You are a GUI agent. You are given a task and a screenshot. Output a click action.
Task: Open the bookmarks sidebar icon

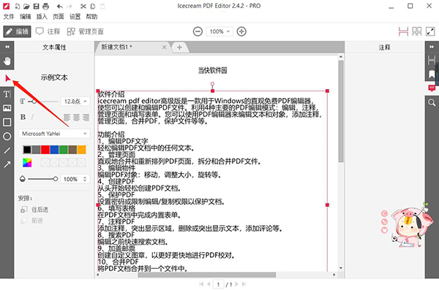(432, 74)
